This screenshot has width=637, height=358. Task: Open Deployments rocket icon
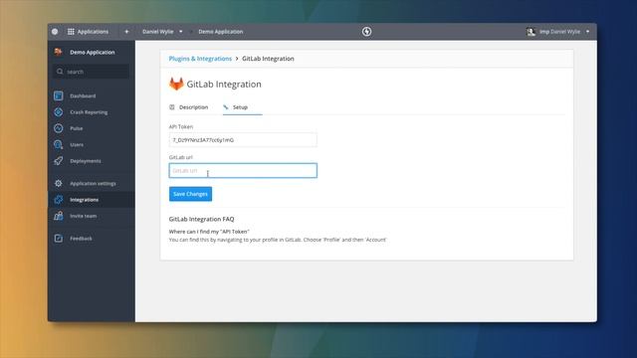tap(59, 161)
